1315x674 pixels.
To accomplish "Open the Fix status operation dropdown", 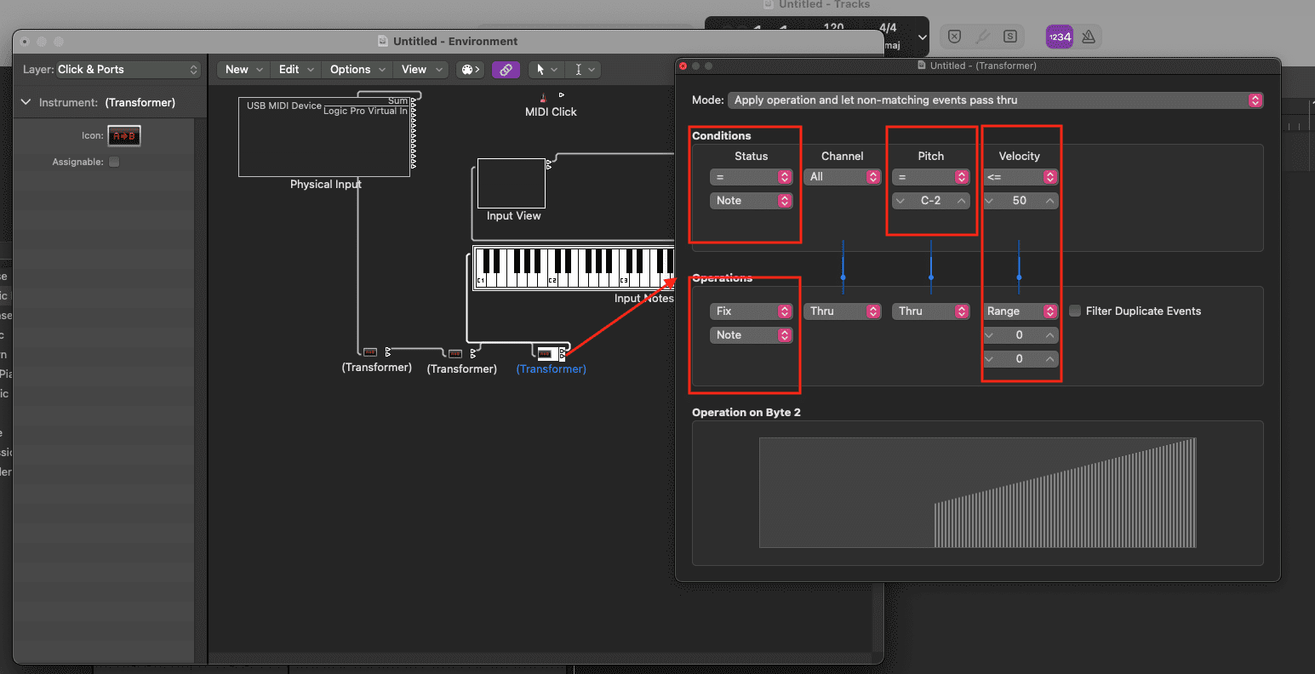I will click(751, 311).
